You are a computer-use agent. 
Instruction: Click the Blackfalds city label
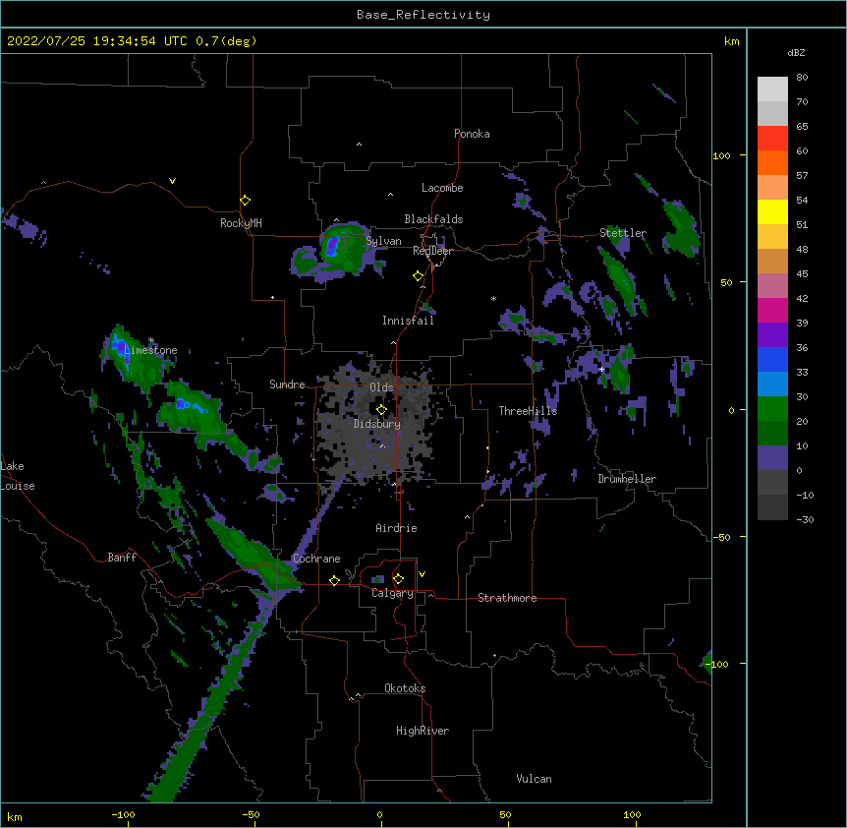click(433, 219)
